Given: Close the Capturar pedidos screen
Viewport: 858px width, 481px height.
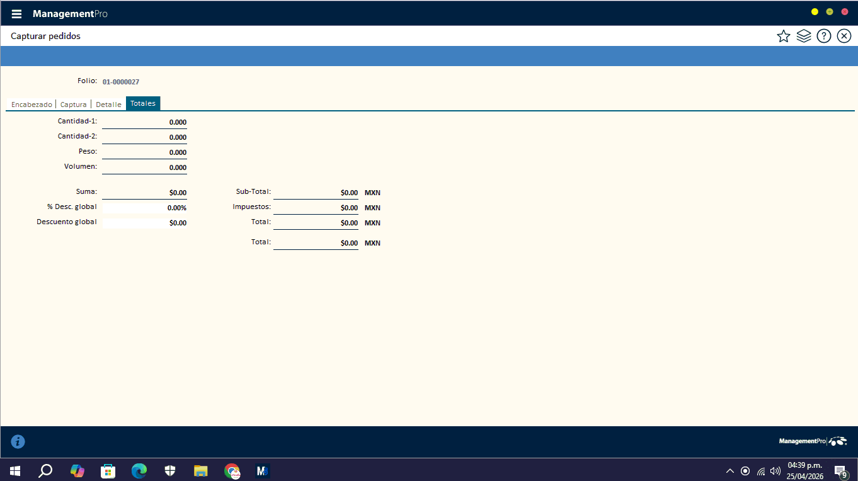Looking at the screenshot, I should (844, 36).
